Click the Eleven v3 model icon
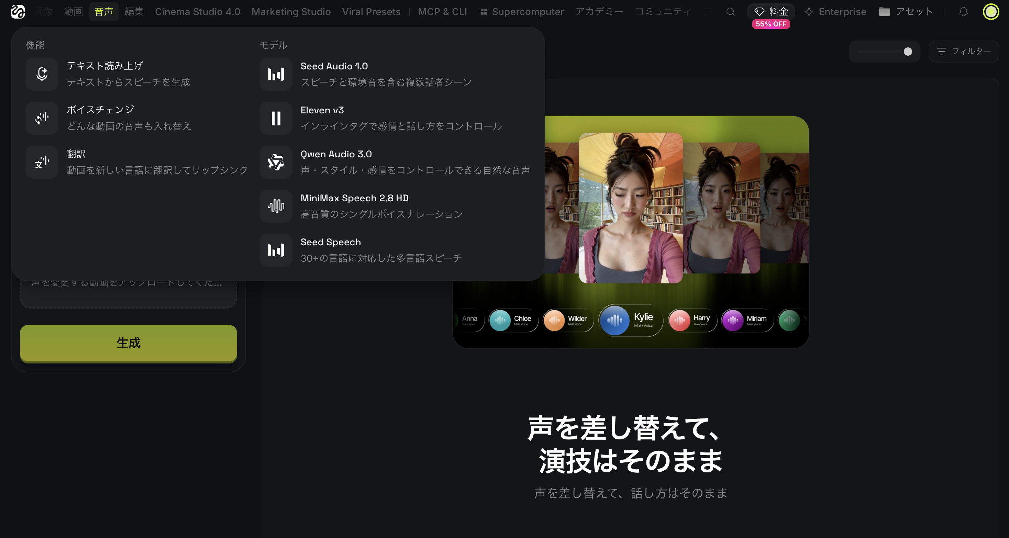Screen dimensions: 1009x538 coord(276,118)
